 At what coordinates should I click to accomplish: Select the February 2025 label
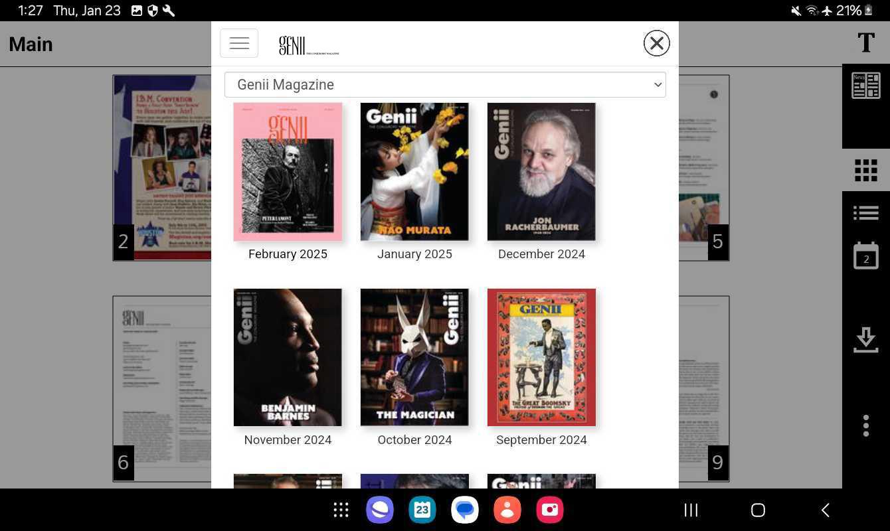point(288,254)
